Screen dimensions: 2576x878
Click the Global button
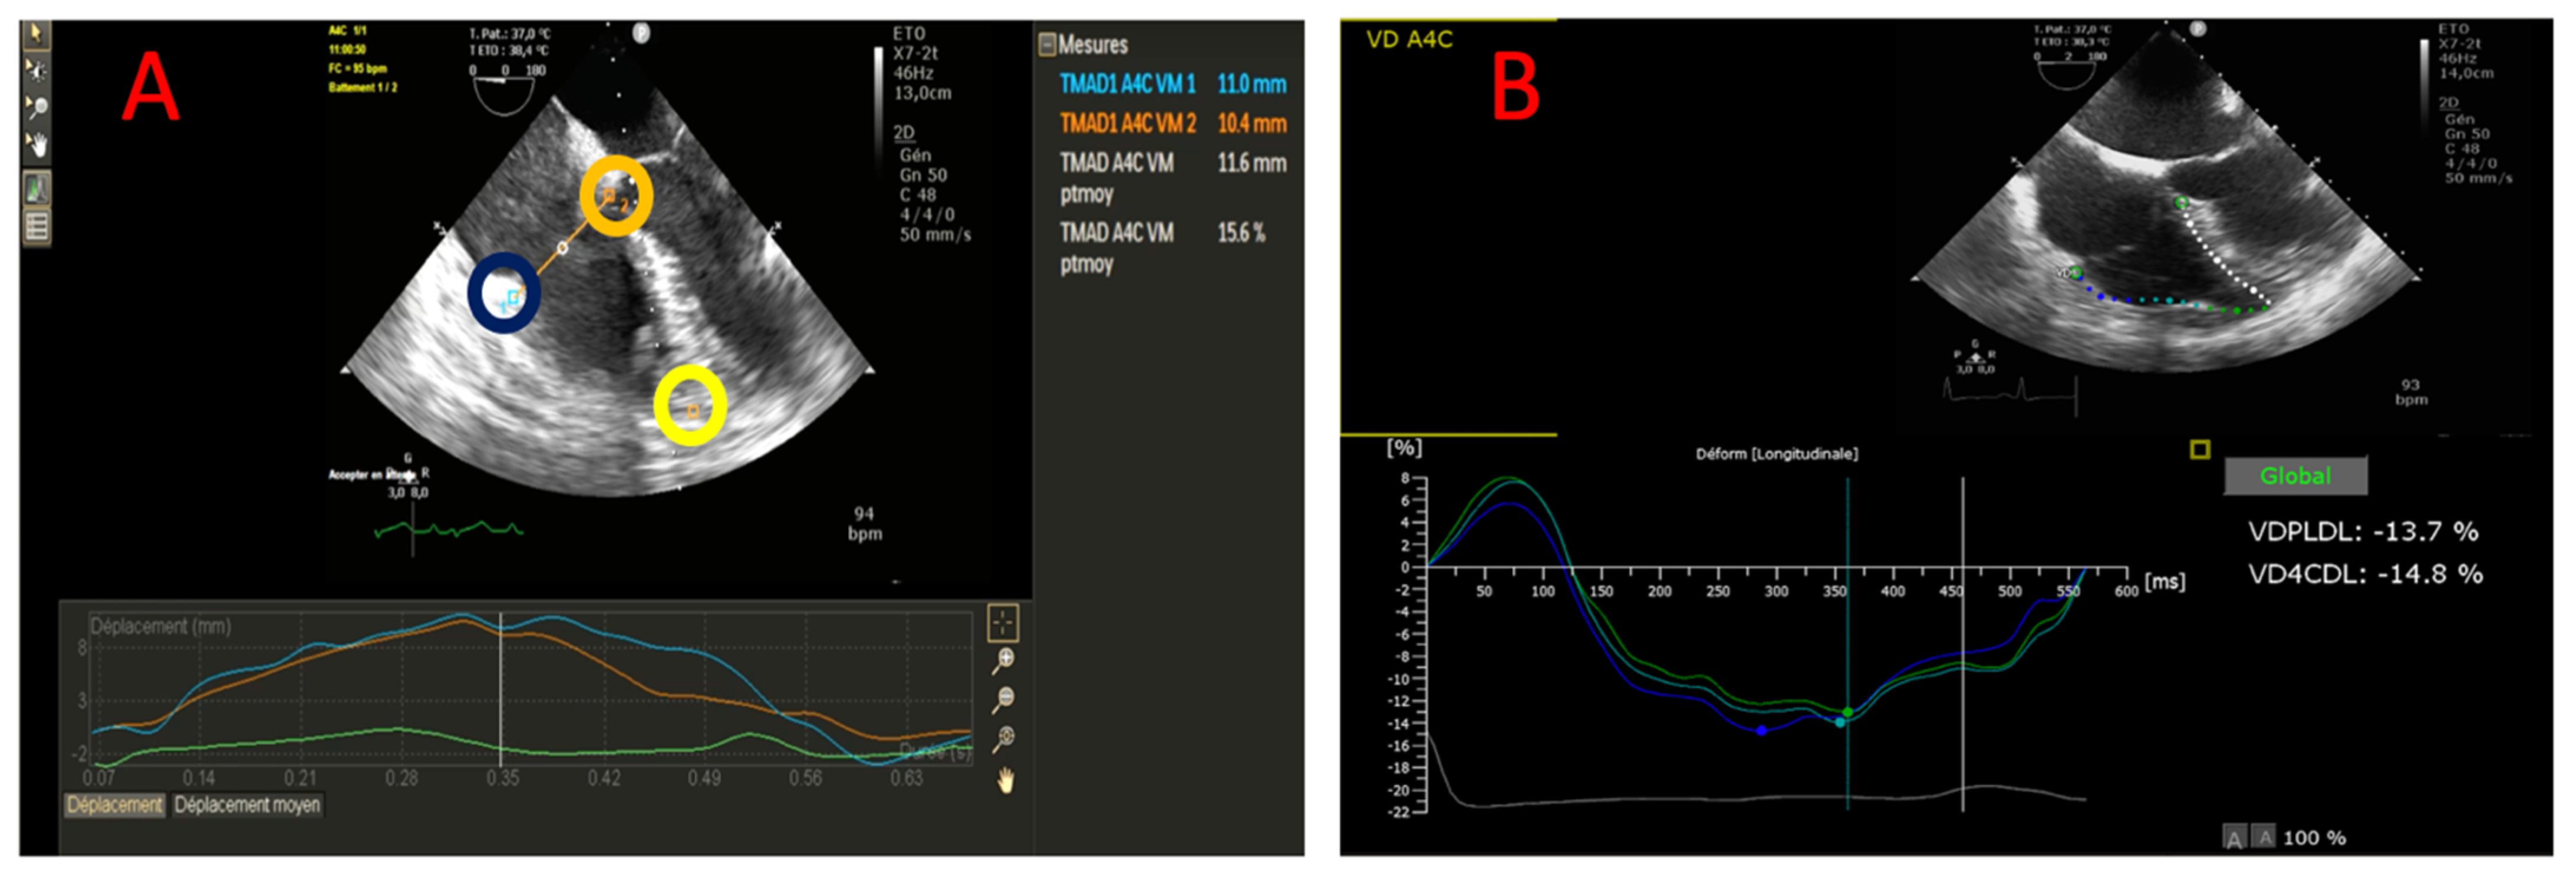2295,476
